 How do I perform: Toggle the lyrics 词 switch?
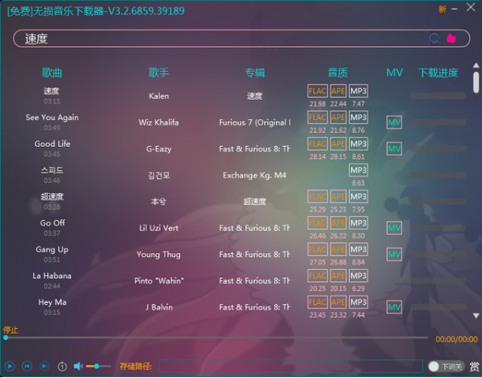[x=446, y=366]
